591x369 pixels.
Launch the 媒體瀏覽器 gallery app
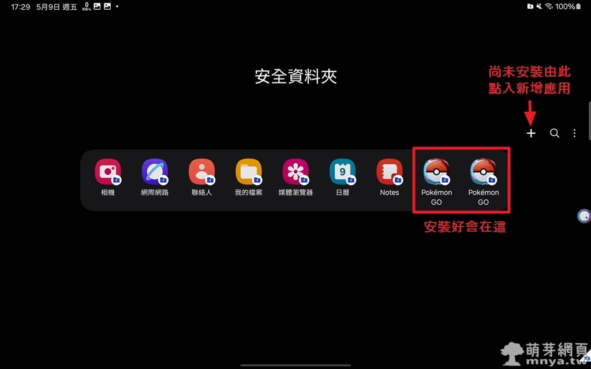295,172
